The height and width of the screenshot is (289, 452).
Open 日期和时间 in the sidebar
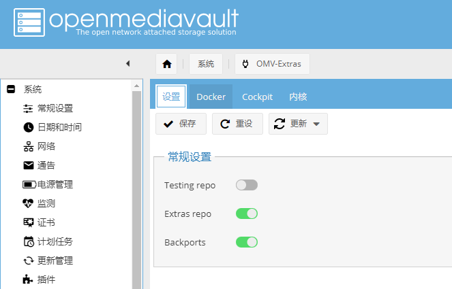click(x=60, y=127)
